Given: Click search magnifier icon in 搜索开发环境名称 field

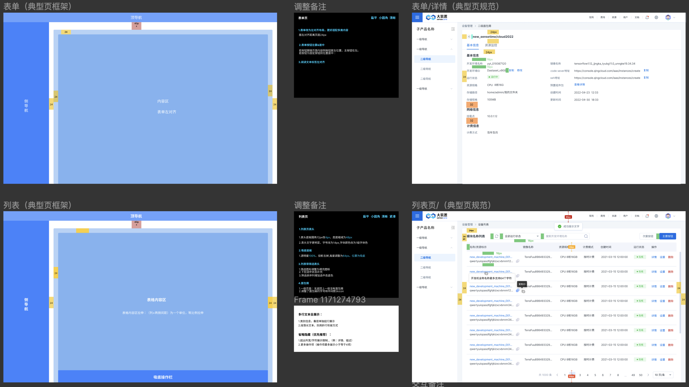Looking at the screenshot, I should 586,236.
